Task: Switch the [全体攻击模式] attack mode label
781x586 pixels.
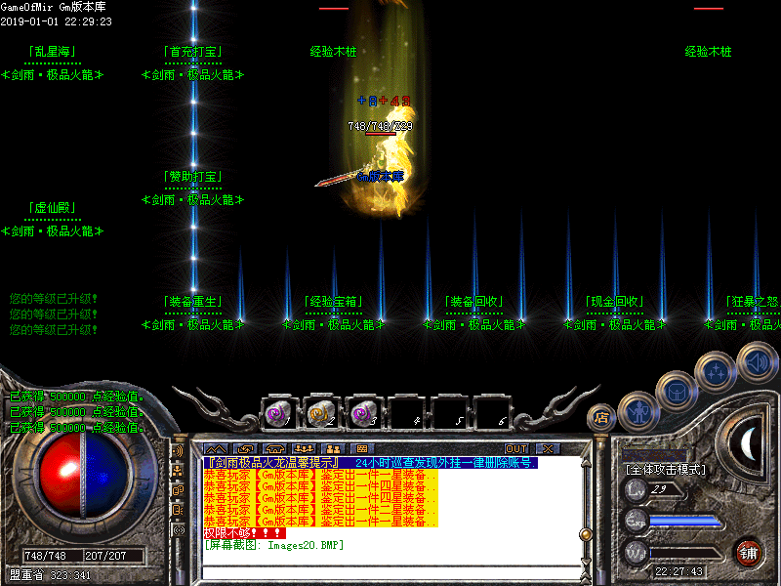Action: [666, 470]
